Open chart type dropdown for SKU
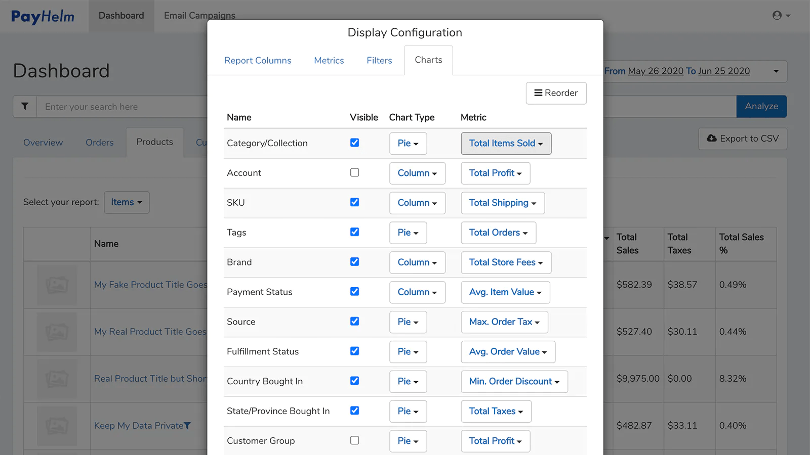810x455 pixels. pos(417,203)
